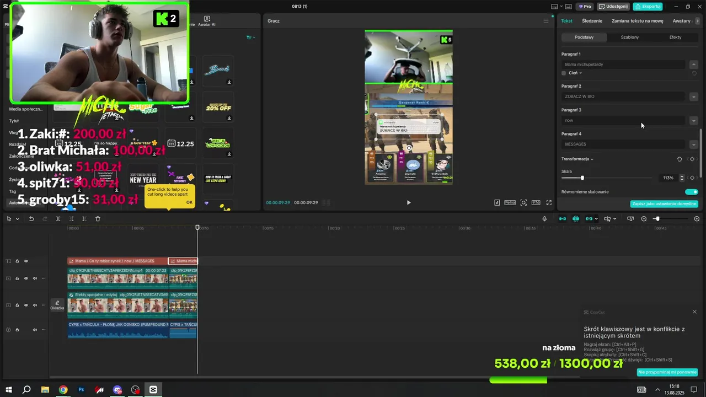Viewport: 706px width, 397px height.
Task: Toggle auto snapping icon in timeline toolbar
Action: coord(576,219)
